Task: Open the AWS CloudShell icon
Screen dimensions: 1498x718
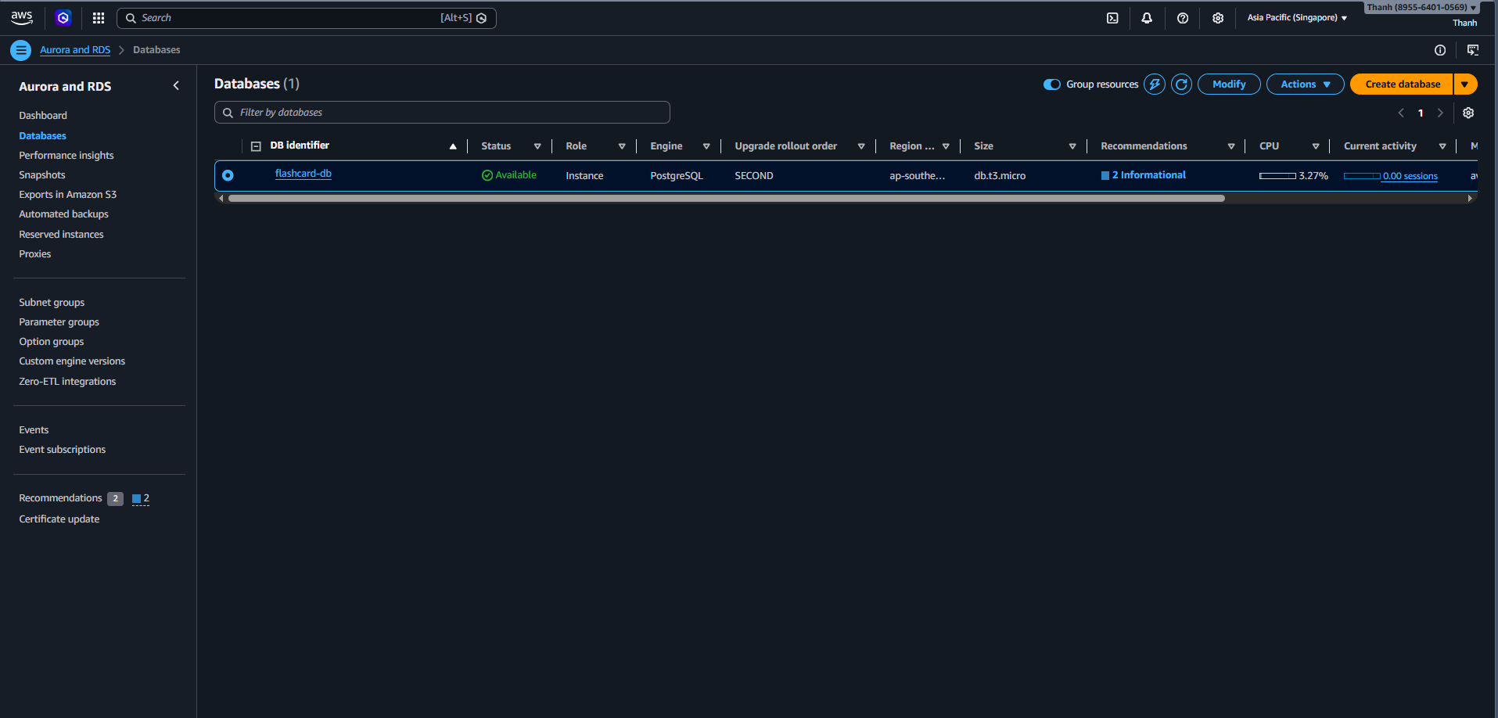Action: pyautogui.click(x=1112, y=18)
